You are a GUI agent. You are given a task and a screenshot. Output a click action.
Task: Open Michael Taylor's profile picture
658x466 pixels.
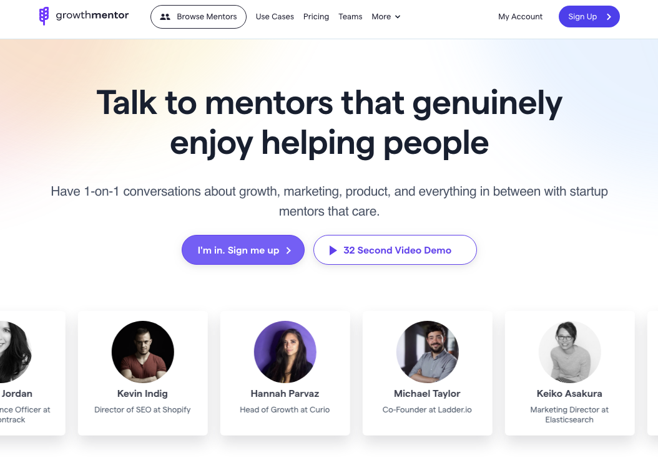click(x=427, y=352)
